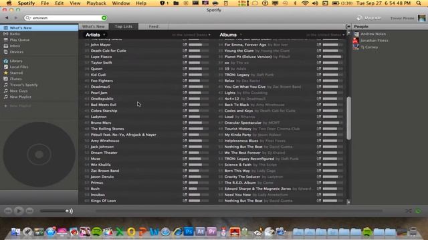428x240 pixels.
Task: Open album Tourist History
Action: coord(238,129)
